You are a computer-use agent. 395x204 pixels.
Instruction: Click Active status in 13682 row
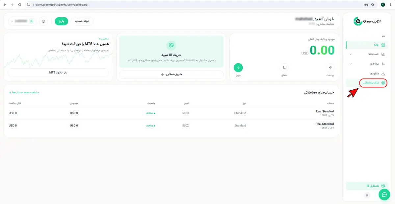click(x=151, y=113)
